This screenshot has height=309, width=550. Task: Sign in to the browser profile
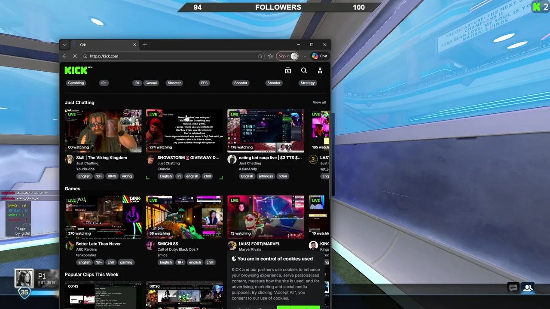point(287,56)
